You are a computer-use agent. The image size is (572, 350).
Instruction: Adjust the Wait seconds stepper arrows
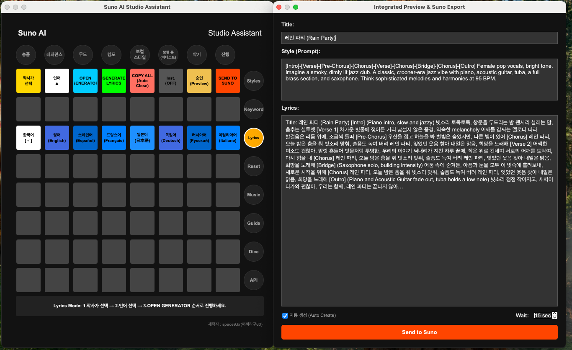point(555,315)
